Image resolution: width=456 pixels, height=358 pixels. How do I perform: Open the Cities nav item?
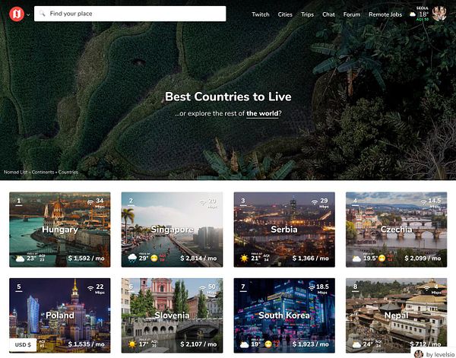(x=285, y=14)
